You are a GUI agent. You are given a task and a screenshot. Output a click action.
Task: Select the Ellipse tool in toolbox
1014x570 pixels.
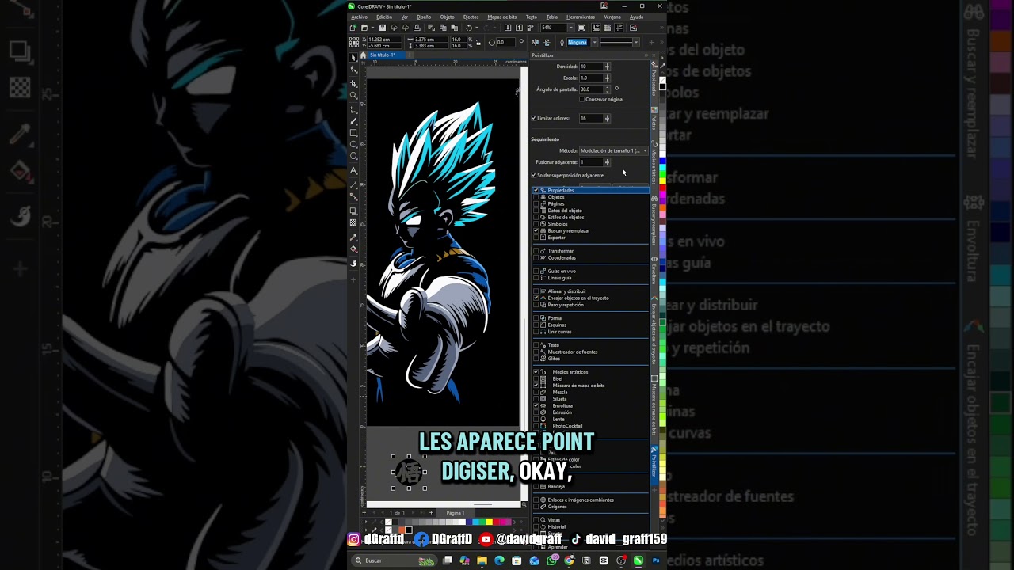coord(353,144)
